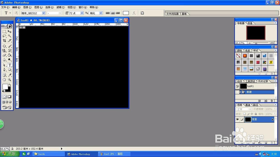Open the Navigator palette menu arrow
Screen dimensions: 280x157
pyautogui.click(x=275, y=23)
